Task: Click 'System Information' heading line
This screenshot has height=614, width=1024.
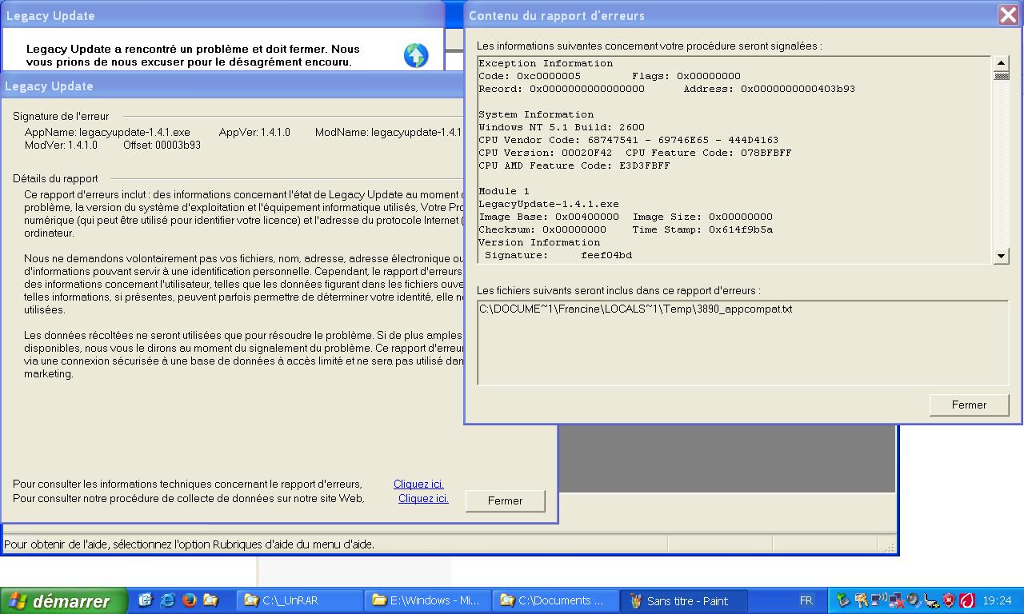Action: 536,114
